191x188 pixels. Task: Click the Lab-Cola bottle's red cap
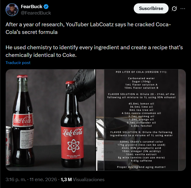(70, 83)
